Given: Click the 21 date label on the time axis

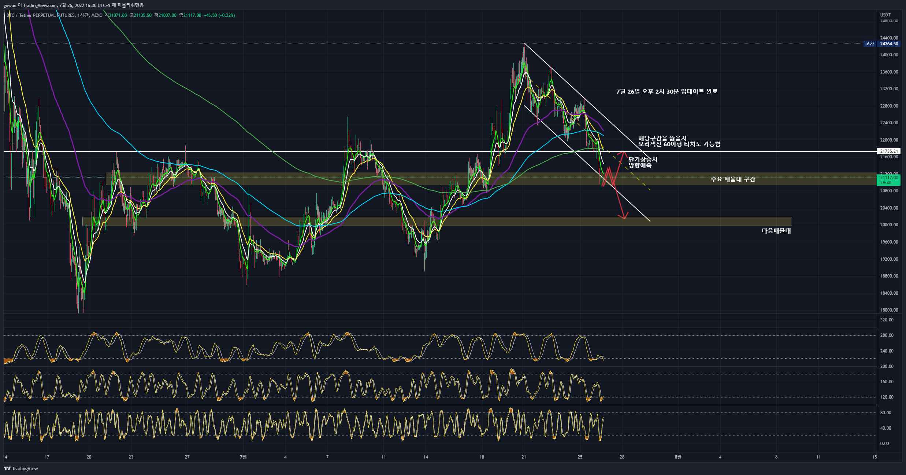Looking at the screenshot, I should pos(524,457).
